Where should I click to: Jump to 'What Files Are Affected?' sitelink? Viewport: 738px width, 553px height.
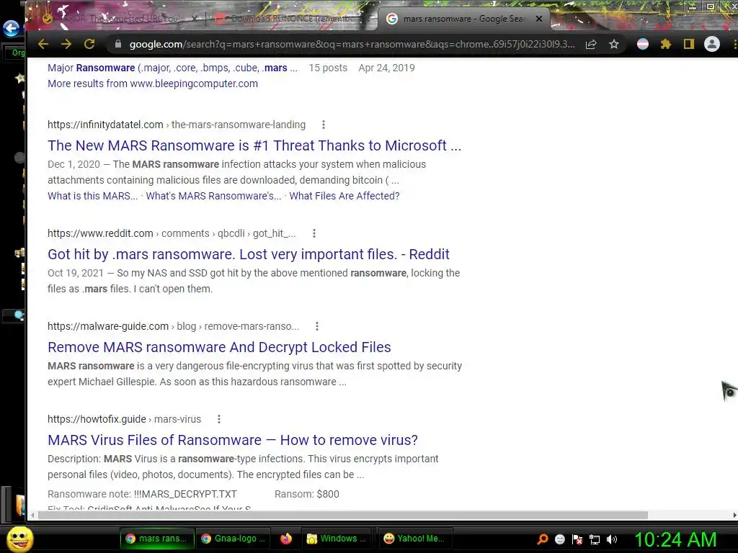pyautogui.click(x=344, y=196)
